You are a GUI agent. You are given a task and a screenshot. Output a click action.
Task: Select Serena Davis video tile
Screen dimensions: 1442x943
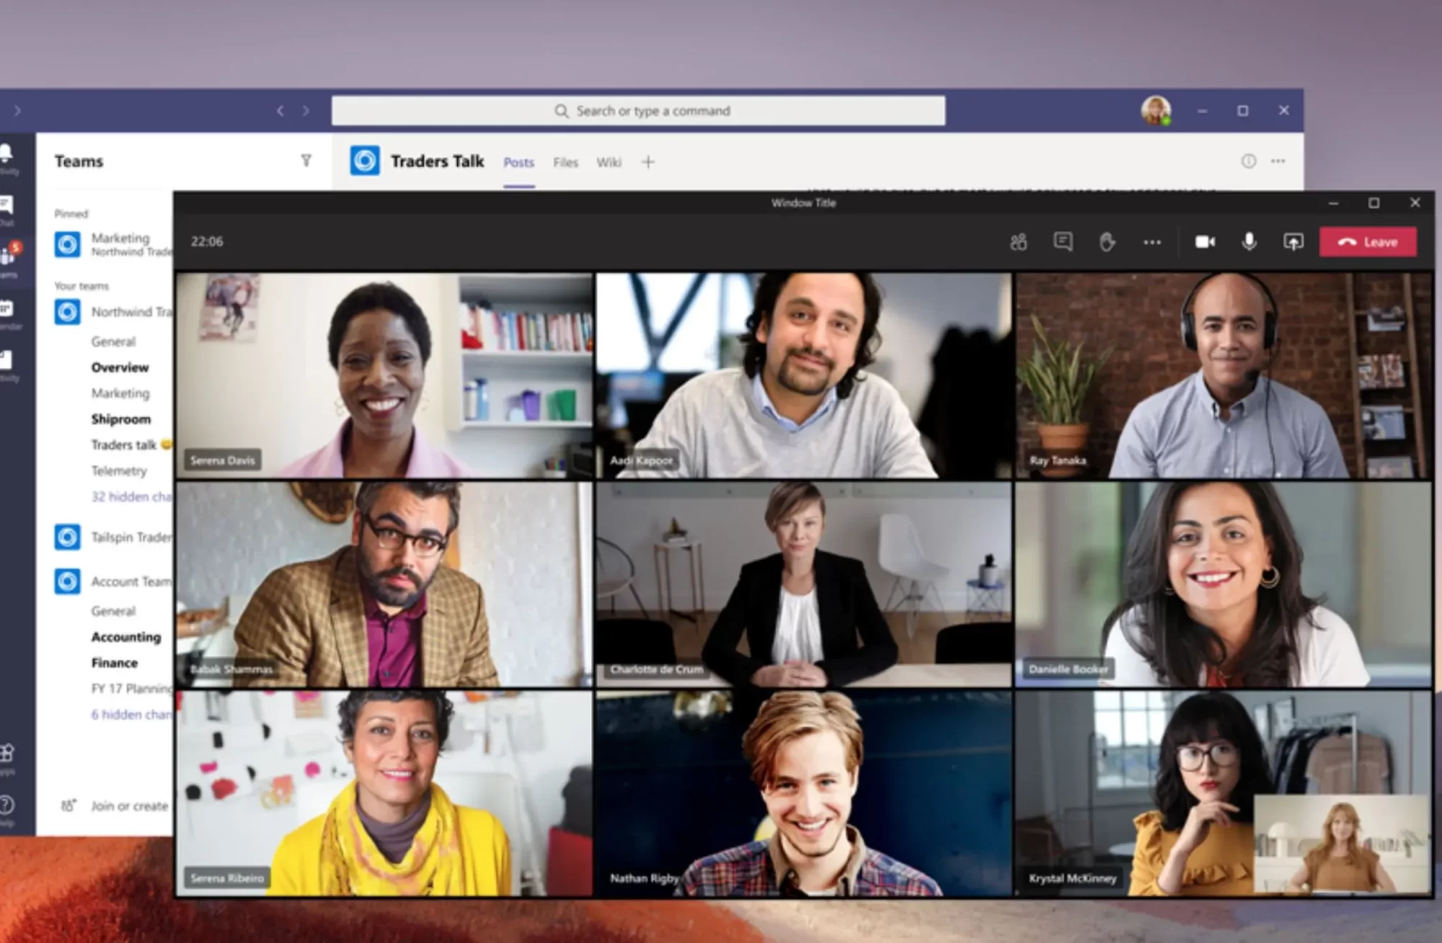click(384, 375)
